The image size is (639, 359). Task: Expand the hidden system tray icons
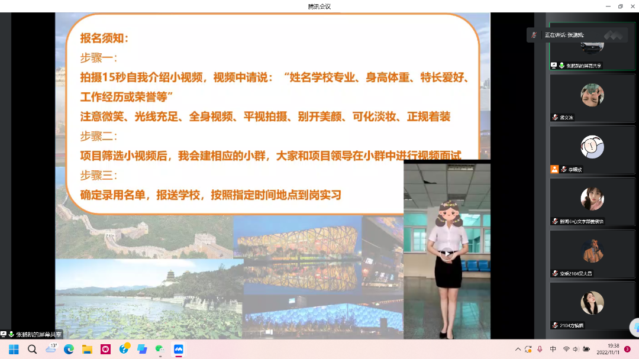518,350
